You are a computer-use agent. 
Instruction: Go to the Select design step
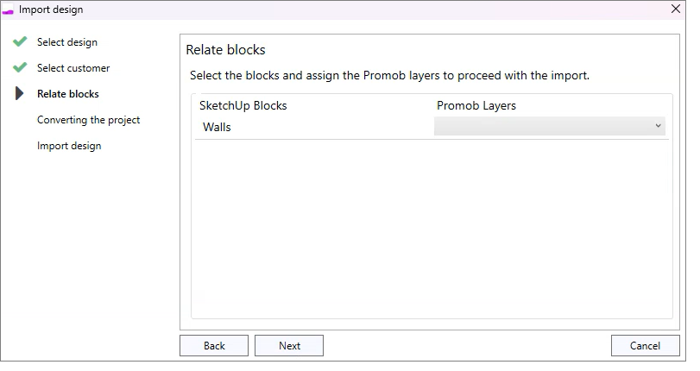pyautogui.click(x=67, y=42)
